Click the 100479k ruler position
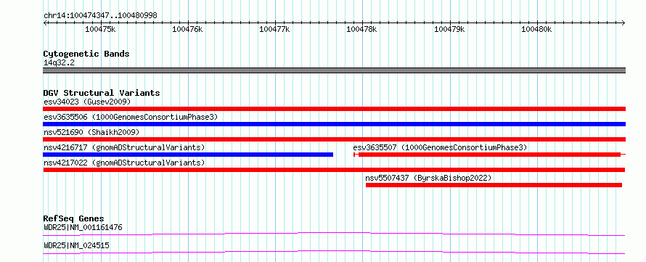The height and width of the screenshot is (262, 646). 449,29
